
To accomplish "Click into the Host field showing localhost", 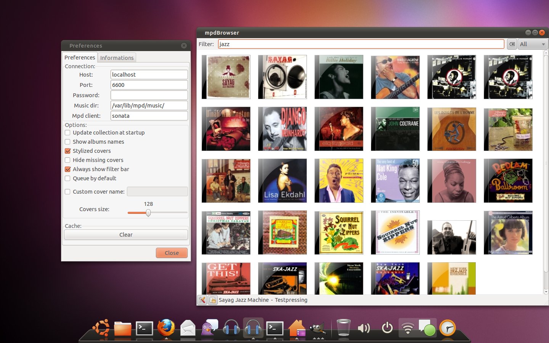I will tap(149, 75).
